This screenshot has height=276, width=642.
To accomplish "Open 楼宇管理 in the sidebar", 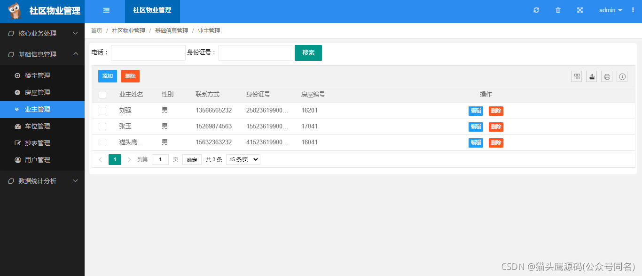I will (x=42, y=75).
